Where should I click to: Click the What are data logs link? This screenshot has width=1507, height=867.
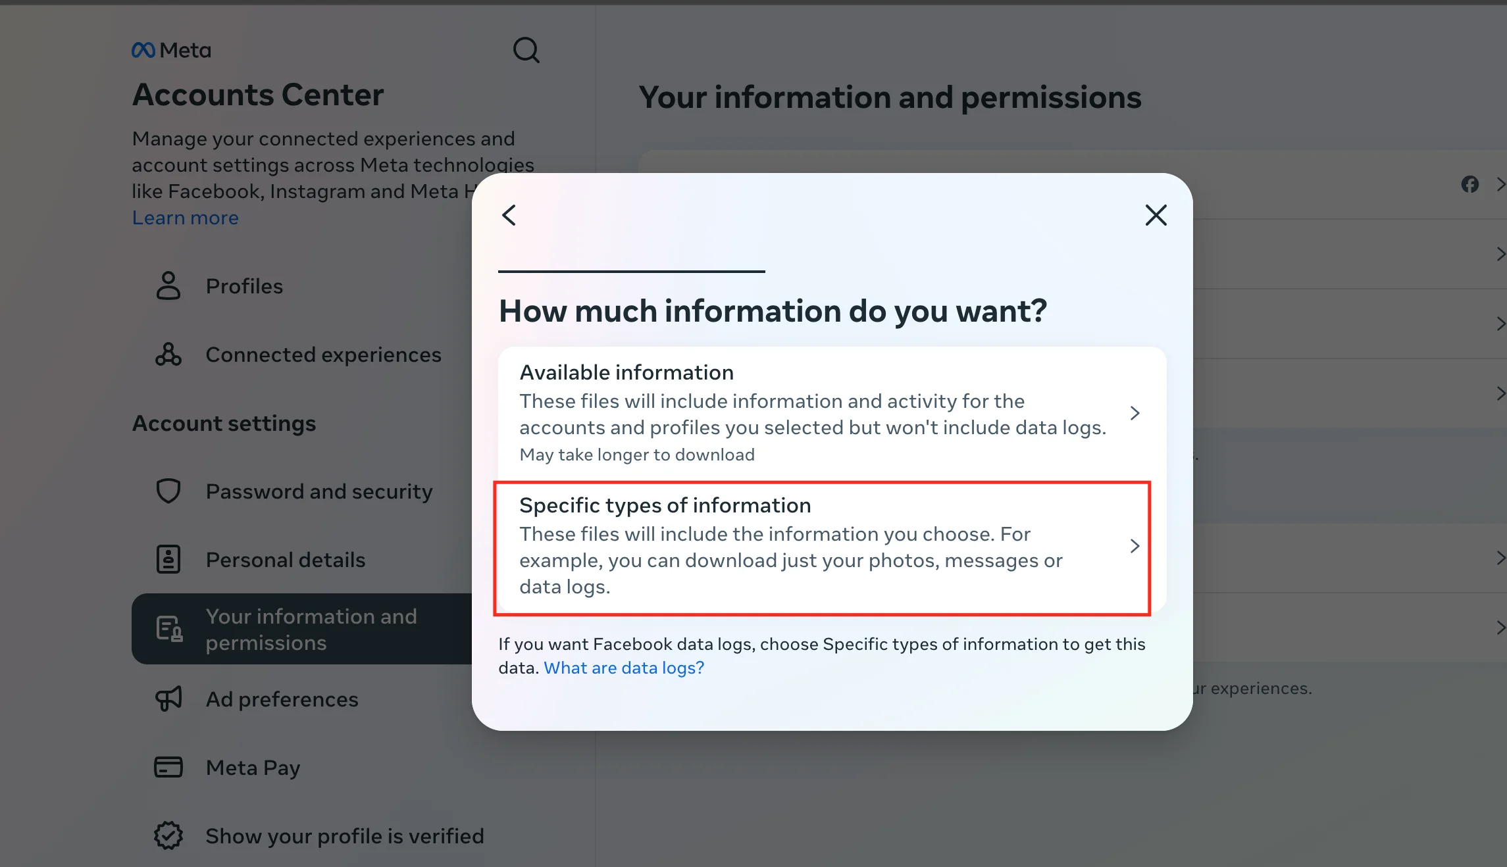point(623,668)
